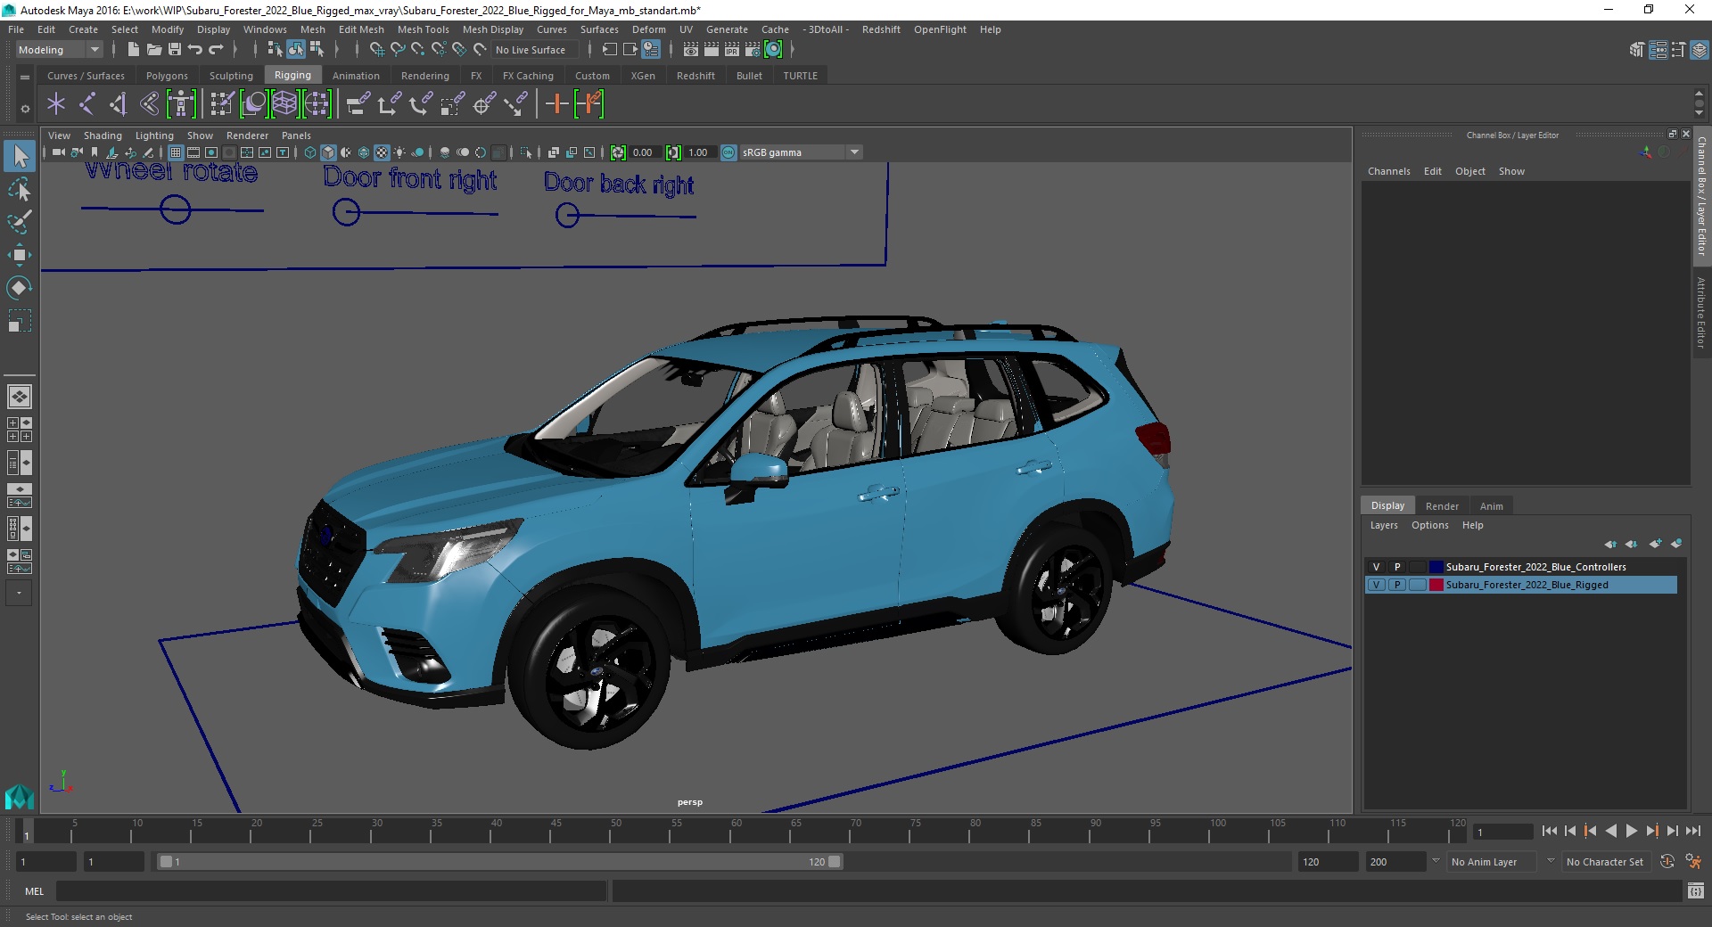The width and height of the screenshot is (1712, 927).
Task: Undo the last action via arrow icon
Action: 195,50
